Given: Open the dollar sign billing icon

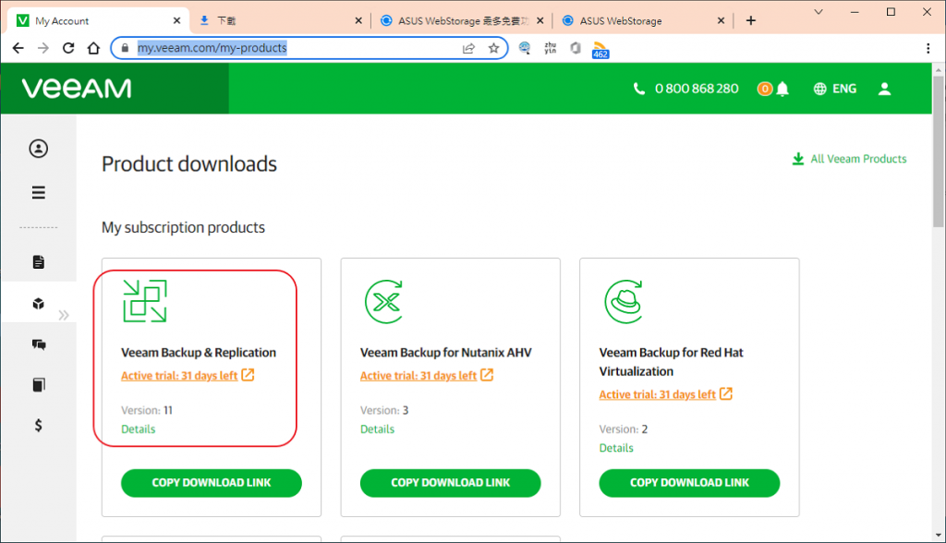Looking at the screenshot, I should pyautogui.click(x=39, y=426).
